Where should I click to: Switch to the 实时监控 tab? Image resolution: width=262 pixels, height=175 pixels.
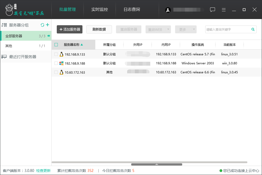(100, 10)
